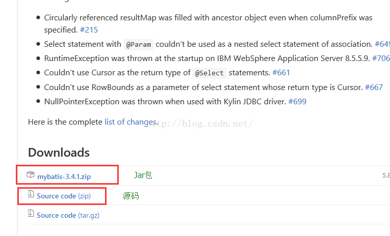Image resolution: width=390 pixels, height=236 pixels.
Task: Open issue #667 about RowBounds parameter
Action: pos(374,87)
